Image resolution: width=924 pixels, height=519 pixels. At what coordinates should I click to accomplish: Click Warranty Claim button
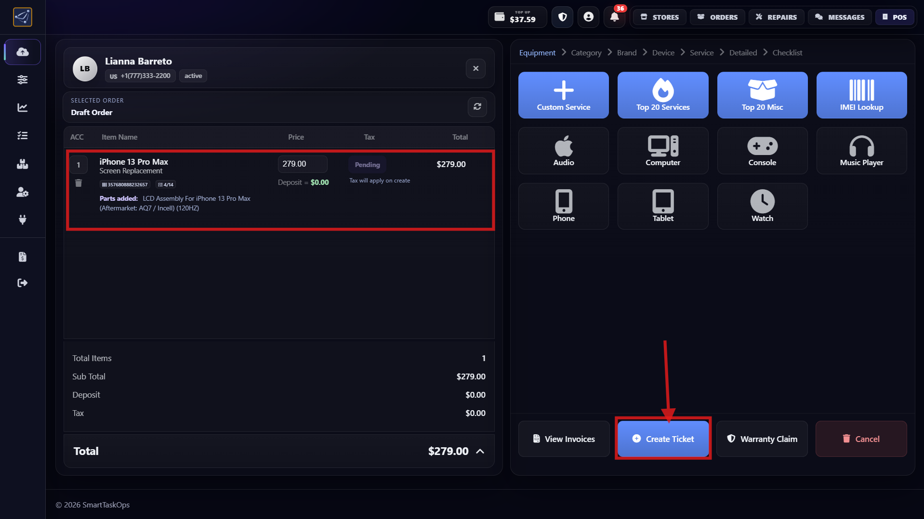tap(762, 439)
